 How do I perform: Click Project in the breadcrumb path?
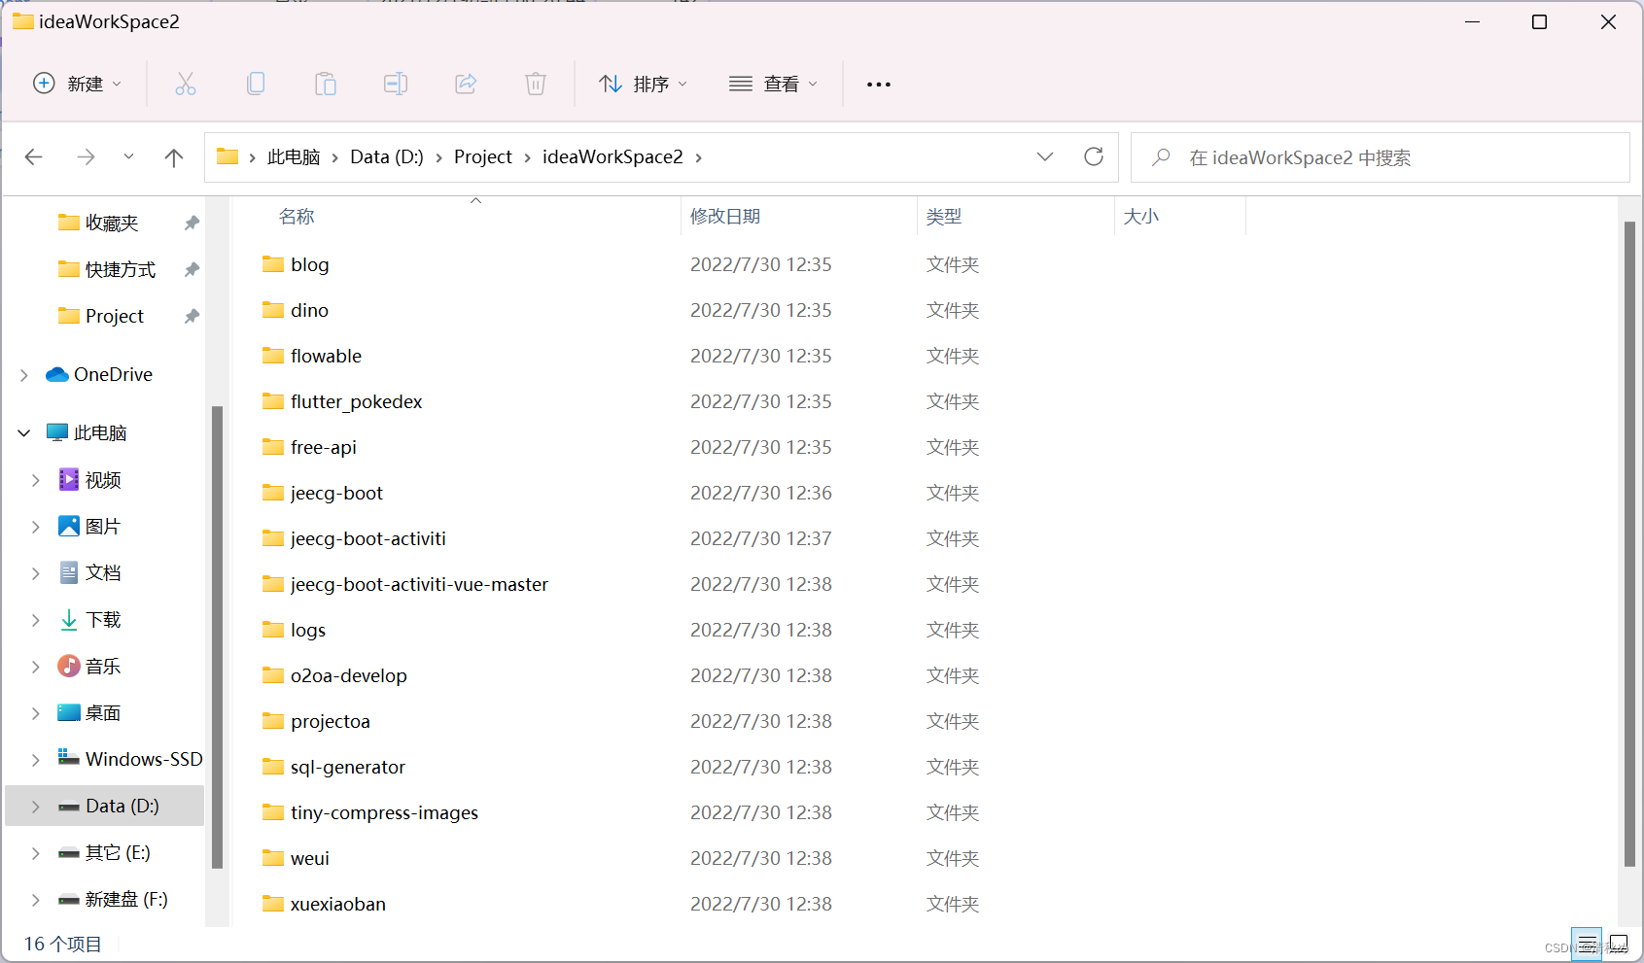(x=483, y=156)
